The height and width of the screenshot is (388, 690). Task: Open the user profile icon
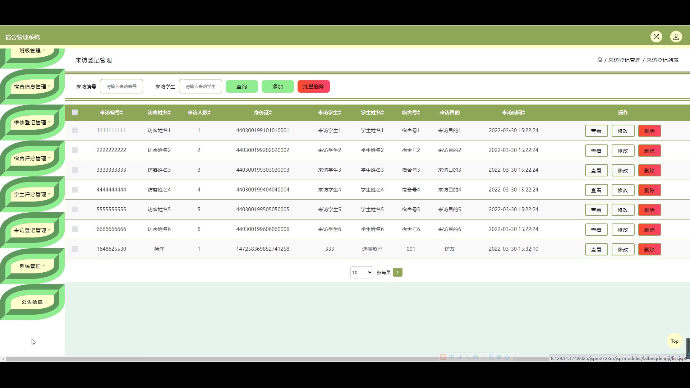676,37
